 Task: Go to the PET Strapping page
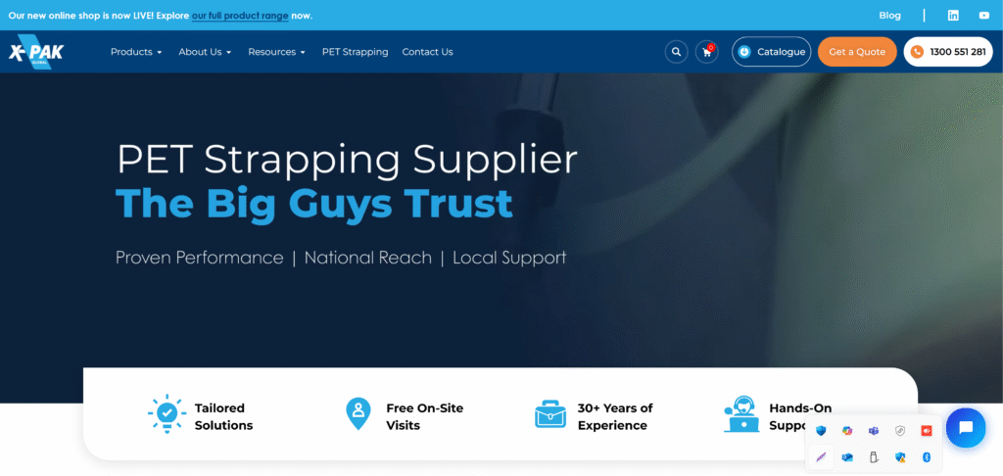(355, 52)
